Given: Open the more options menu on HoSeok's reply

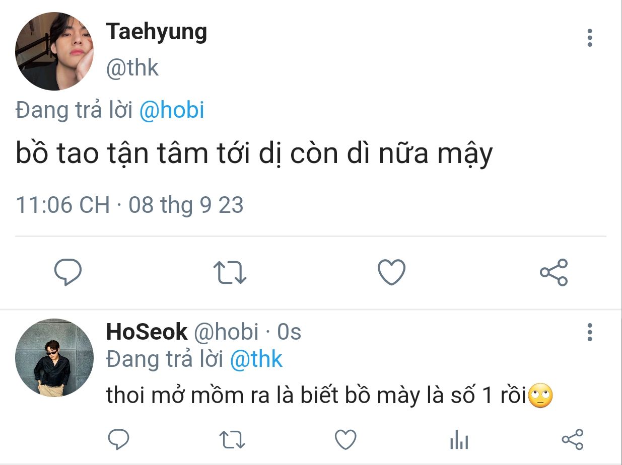Looking at the screenshot, I should tap(589, 332).
